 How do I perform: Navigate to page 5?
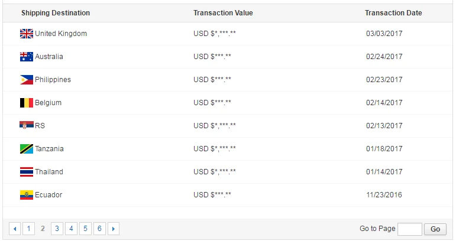[x=85, y=229]
